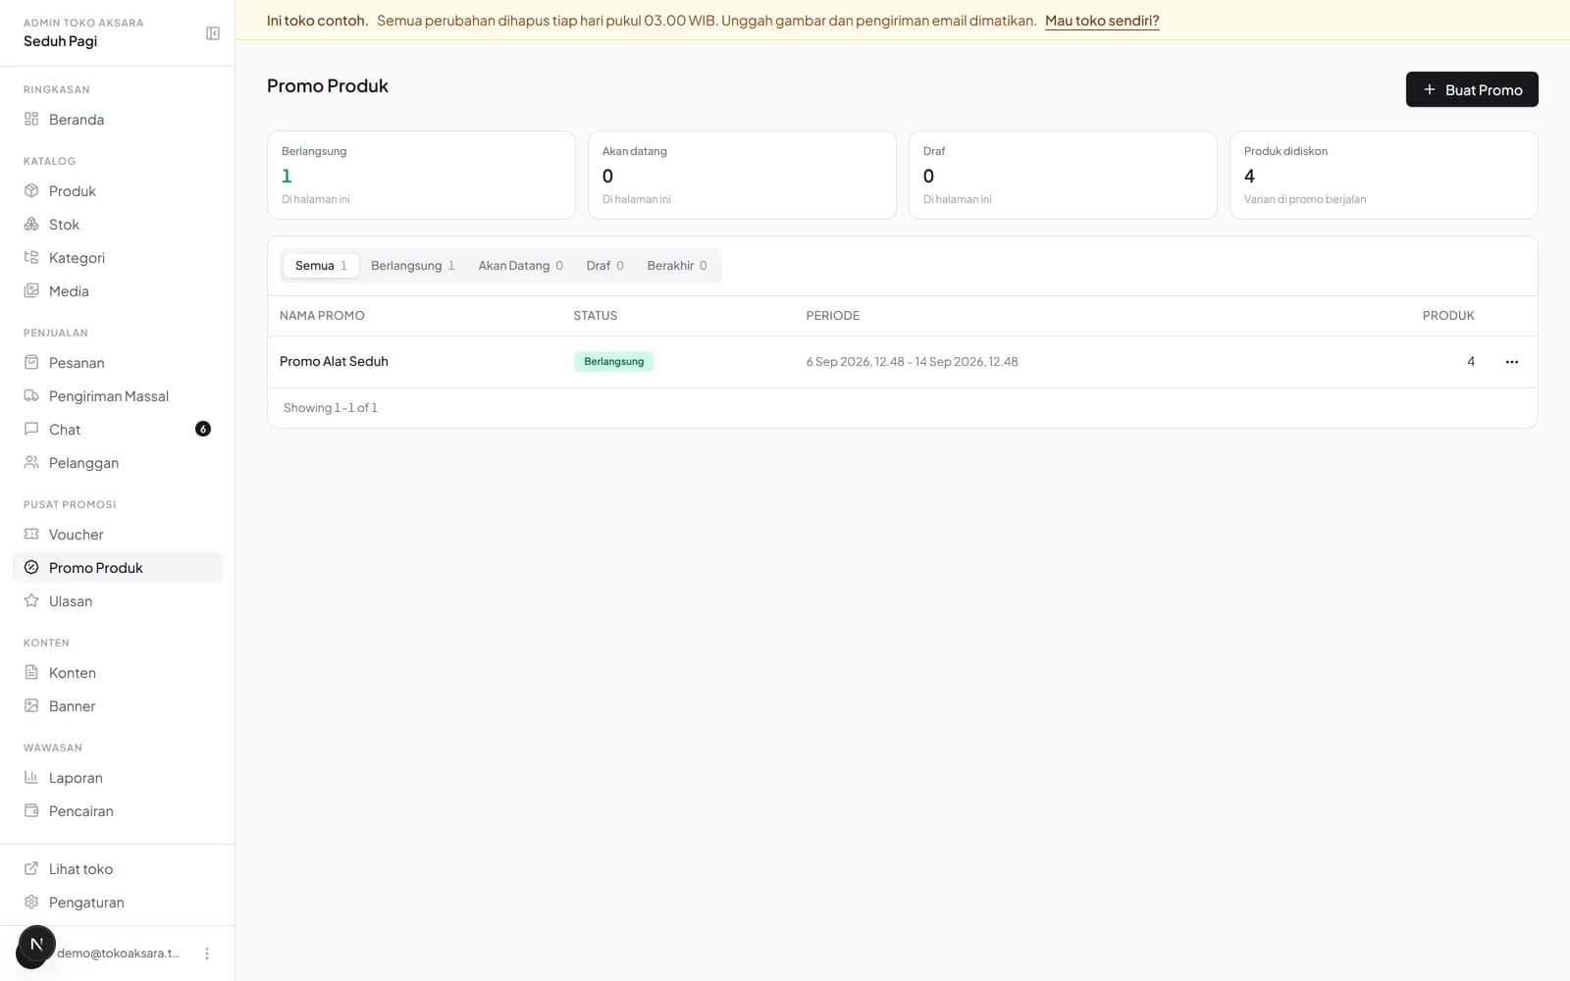The height and width of the screenshot is (981, 1570).
Task: Click the STATUS column header
Action: (x=596, y=316)
